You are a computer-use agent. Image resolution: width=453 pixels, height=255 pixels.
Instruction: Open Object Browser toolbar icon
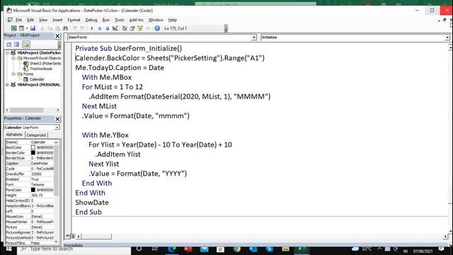coord(140,28)
